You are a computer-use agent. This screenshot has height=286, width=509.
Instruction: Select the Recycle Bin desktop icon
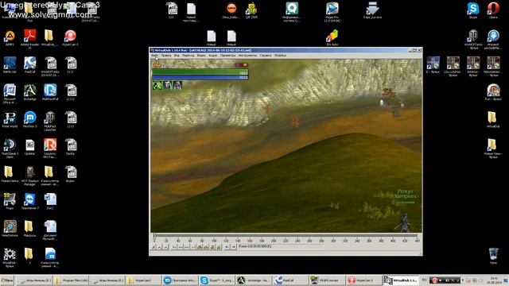pyautogui.click(x=493, y=256)
